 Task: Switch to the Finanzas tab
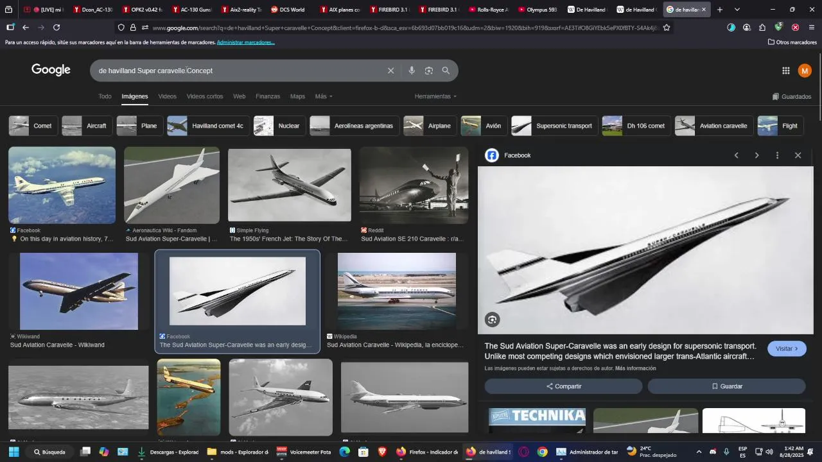[268, 96]
